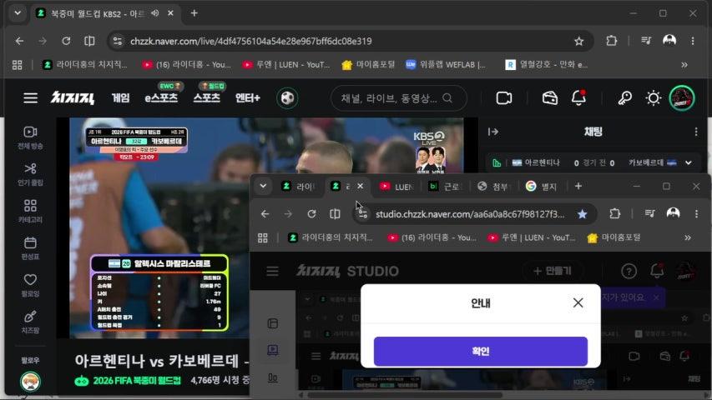Open the apps grid in back window bookmarks bar
The image size is (712, 400).
18,65
